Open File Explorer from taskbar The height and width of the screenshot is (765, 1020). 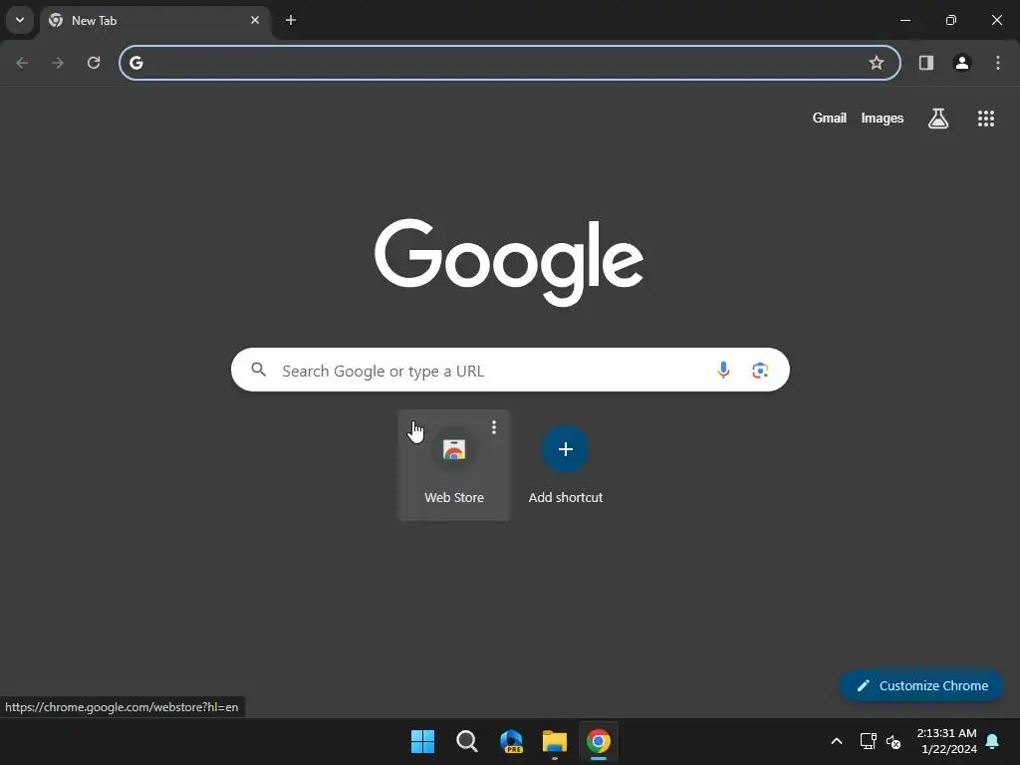tap(555, 741)
